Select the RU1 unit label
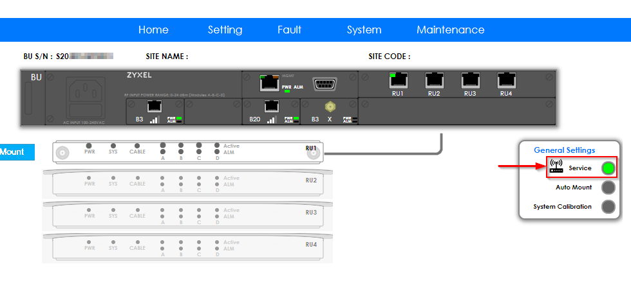631x289 pixels. tap(311, 148)
